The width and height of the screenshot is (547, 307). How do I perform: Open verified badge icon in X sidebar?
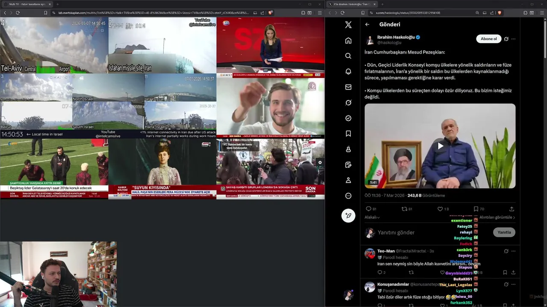[348, 118]
